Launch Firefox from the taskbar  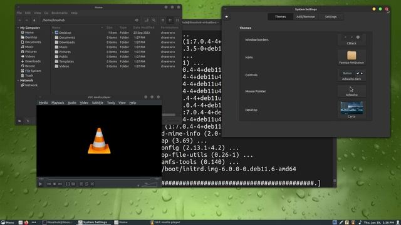click(26, 222)
